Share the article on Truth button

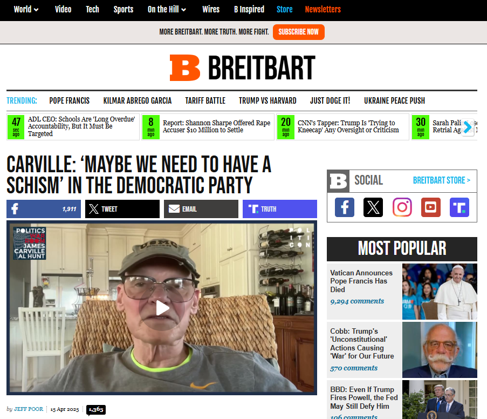[x=280, y=209]
